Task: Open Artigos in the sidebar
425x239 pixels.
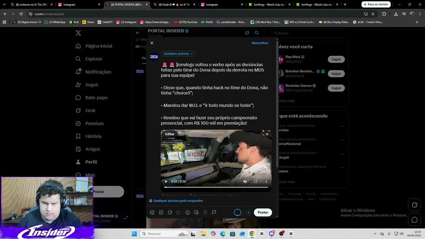Action: pos(88,149)
